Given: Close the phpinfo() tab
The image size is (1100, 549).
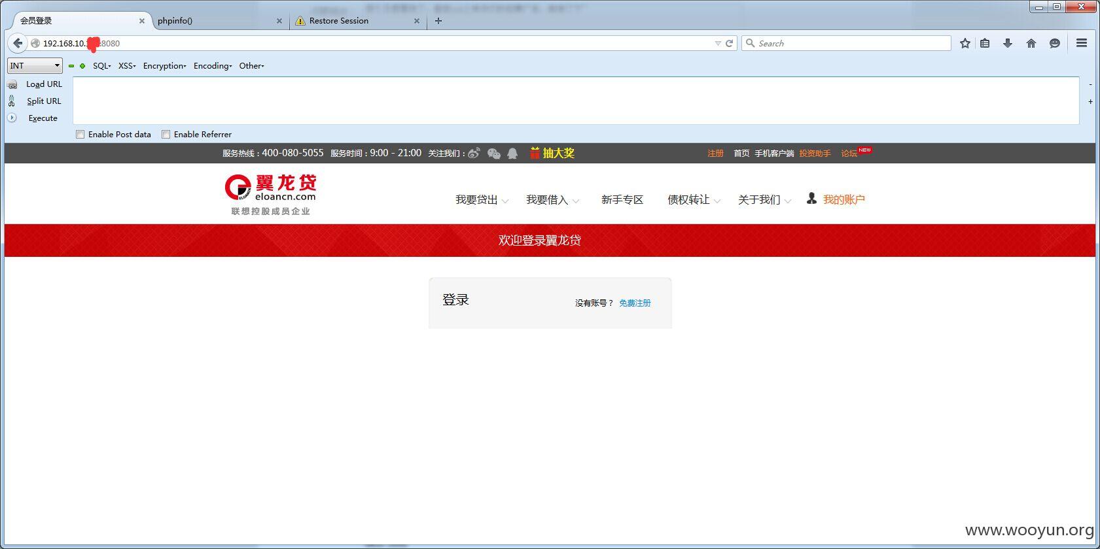Looking at the screenshot, I should [x=279, y=21].
